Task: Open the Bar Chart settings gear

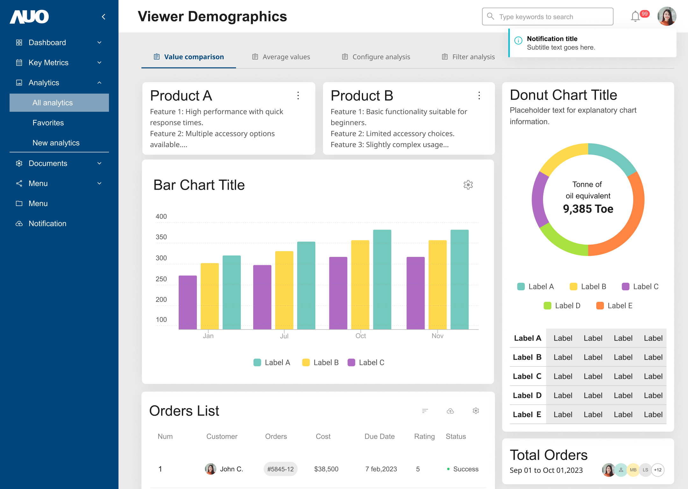Action: tap(468, 185)
